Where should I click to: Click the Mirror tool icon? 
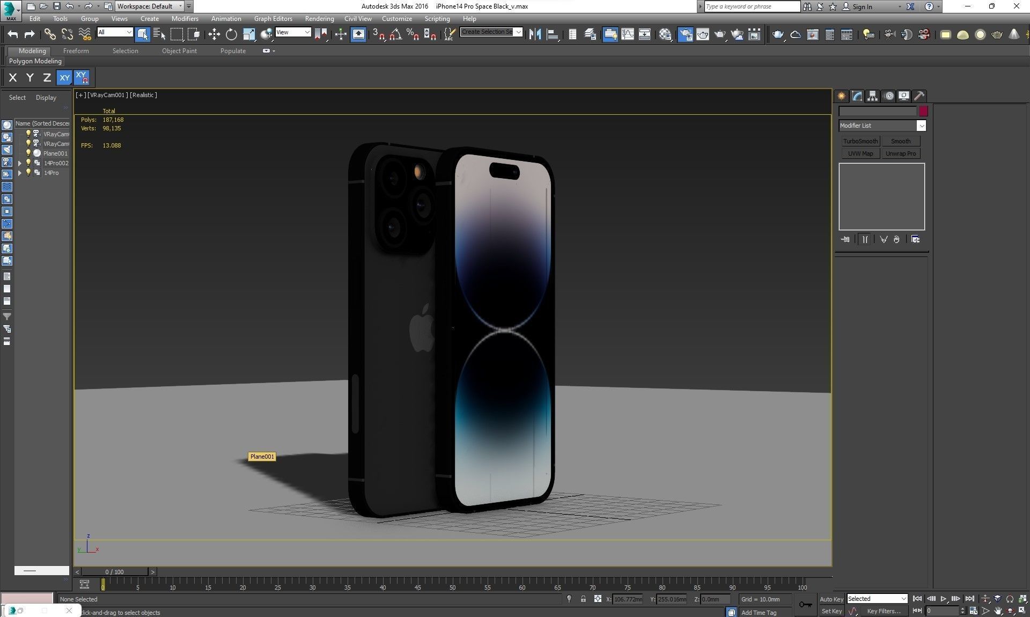click(x=535, y=34)
